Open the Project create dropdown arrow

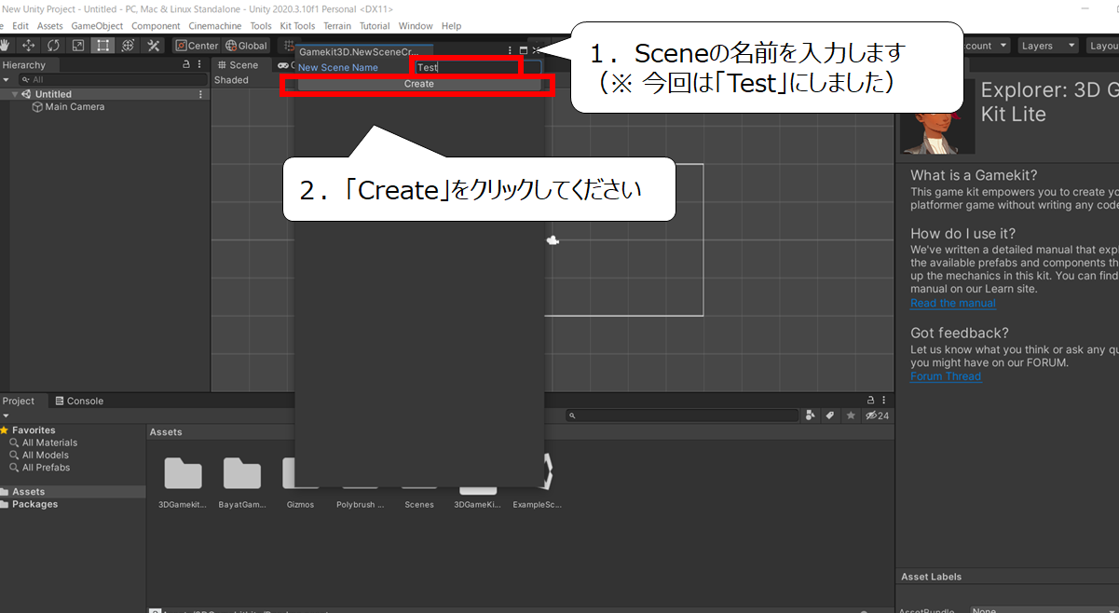7,415
